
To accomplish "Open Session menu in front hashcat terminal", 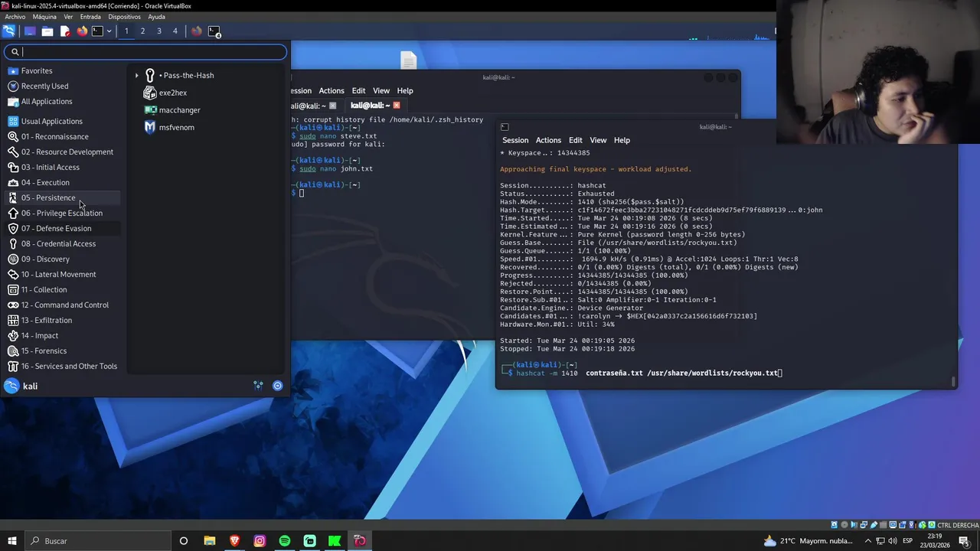I will click(x=515, y=140).
